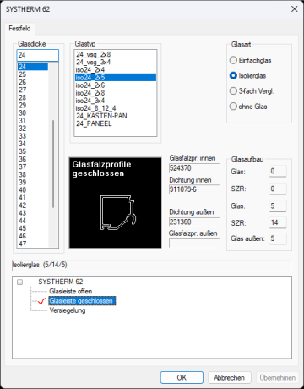Screen dimensions: 304x389
Task: Select glass thickness 32
Action: coord(33,129)
